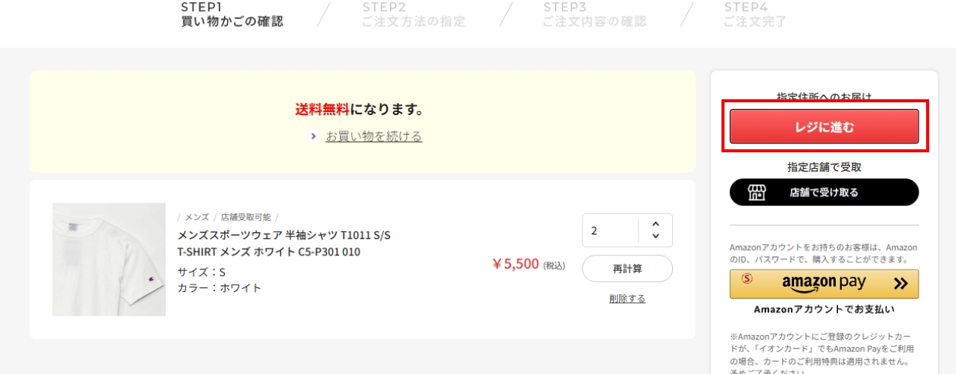
Task: Select the STEP4 ご注文完了 step
Action: (x=755, y=14)
